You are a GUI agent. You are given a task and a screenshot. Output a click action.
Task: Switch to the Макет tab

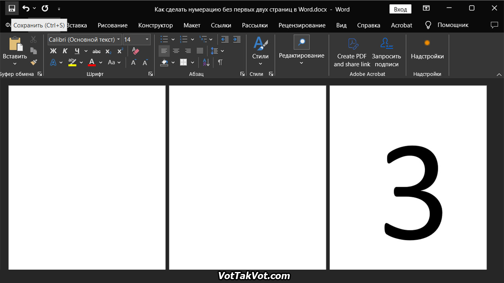(x=192, y=25)
